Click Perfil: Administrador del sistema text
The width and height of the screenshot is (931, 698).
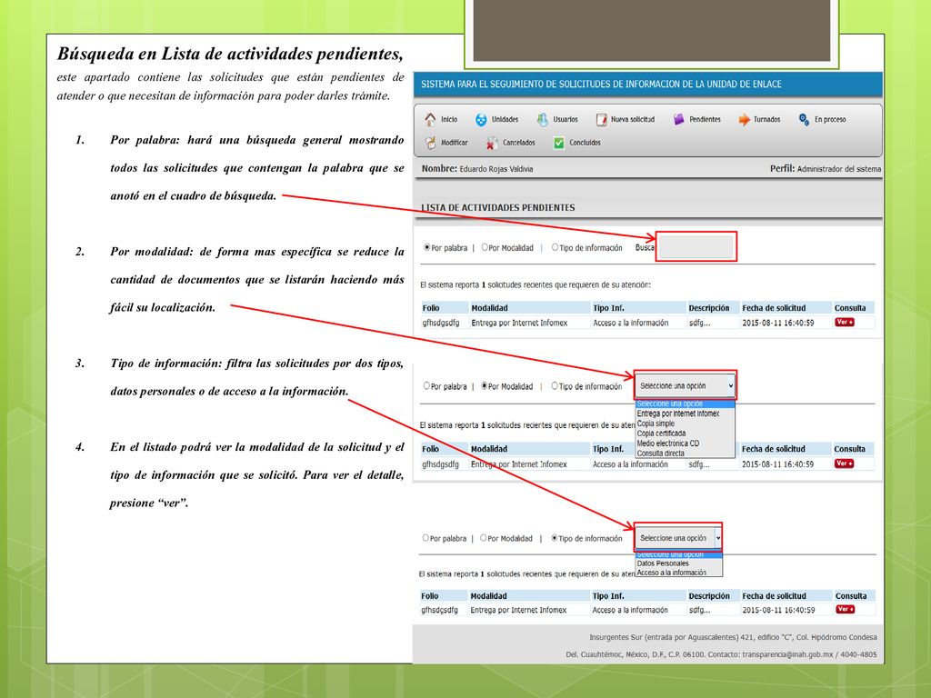point(826,168)
